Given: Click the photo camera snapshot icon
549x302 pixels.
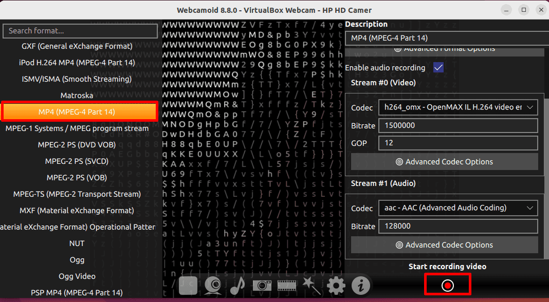Looking at the screenshot, I should point(262,285).
